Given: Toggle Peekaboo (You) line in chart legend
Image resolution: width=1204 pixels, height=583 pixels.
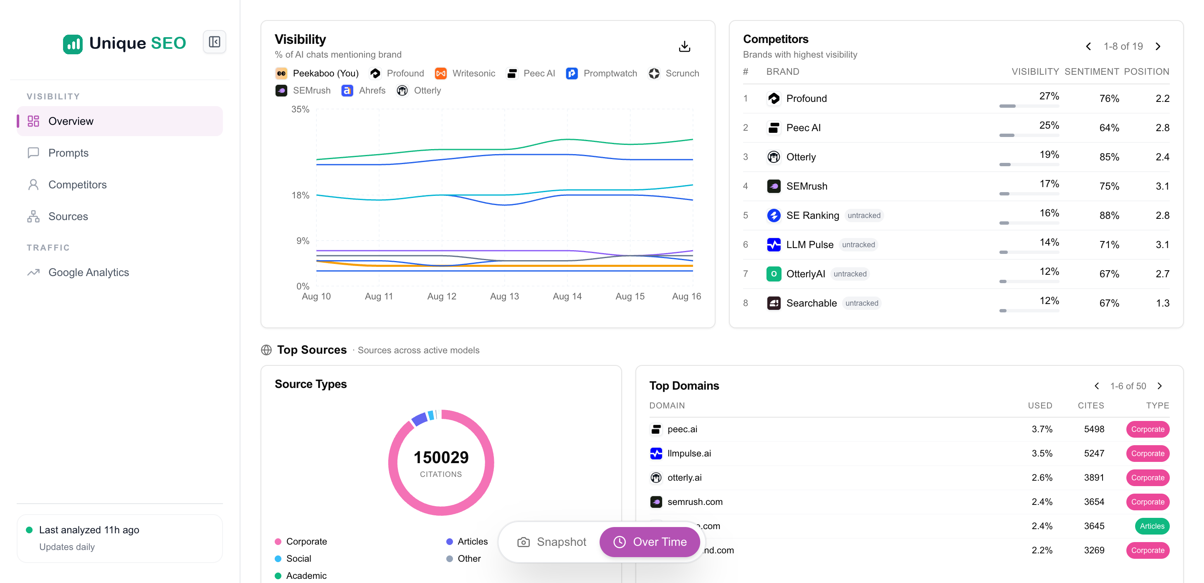Looking at the screenshot, I should [317, 74].
